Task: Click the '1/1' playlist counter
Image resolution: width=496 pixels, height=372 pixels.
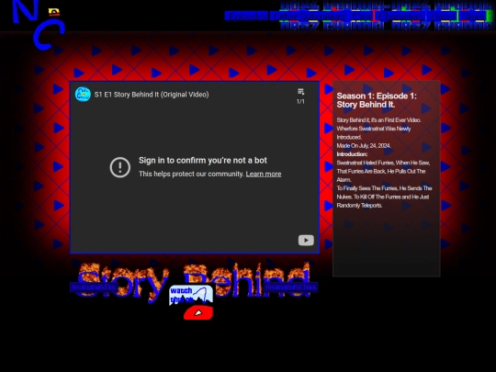Action: point(300,102)
